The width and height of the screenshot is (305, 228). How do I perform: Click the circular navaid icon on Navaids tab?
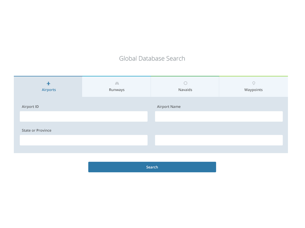pyautogui.click(x=185, y=83)
